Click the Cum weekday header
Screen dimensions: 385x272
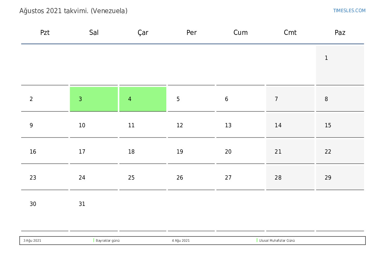pyautogui.click(x=241, y=33)
